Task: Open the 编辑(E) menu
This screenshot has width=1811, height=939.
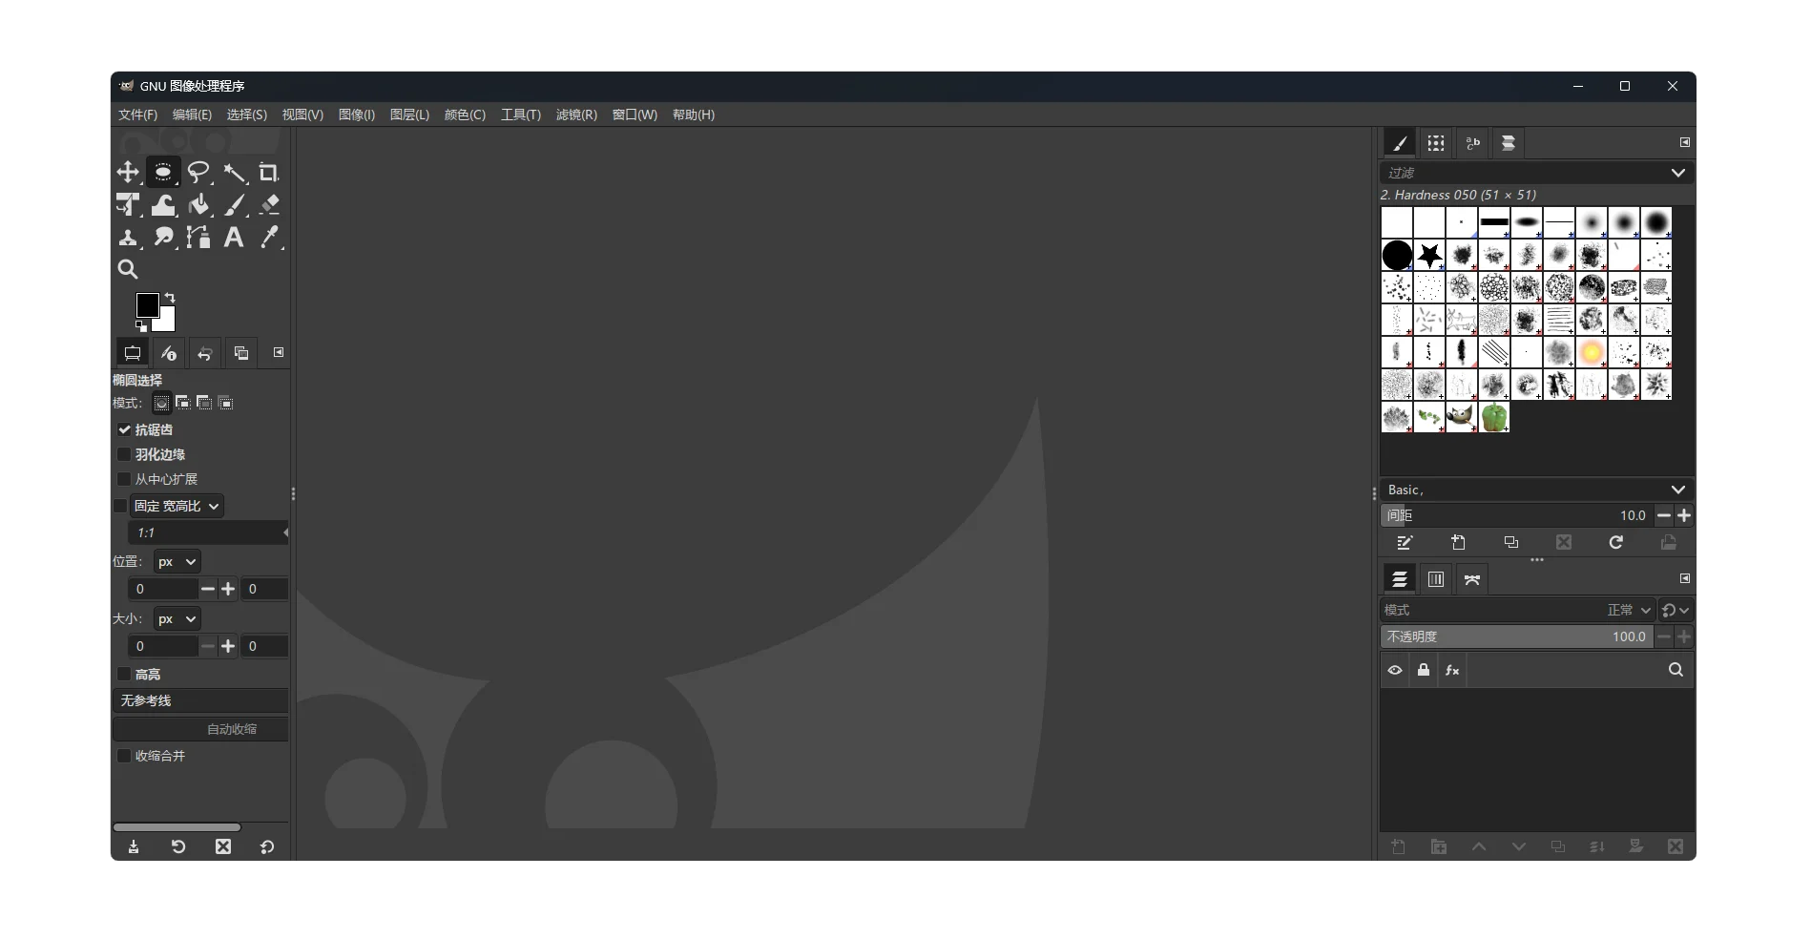Action: 192,115
